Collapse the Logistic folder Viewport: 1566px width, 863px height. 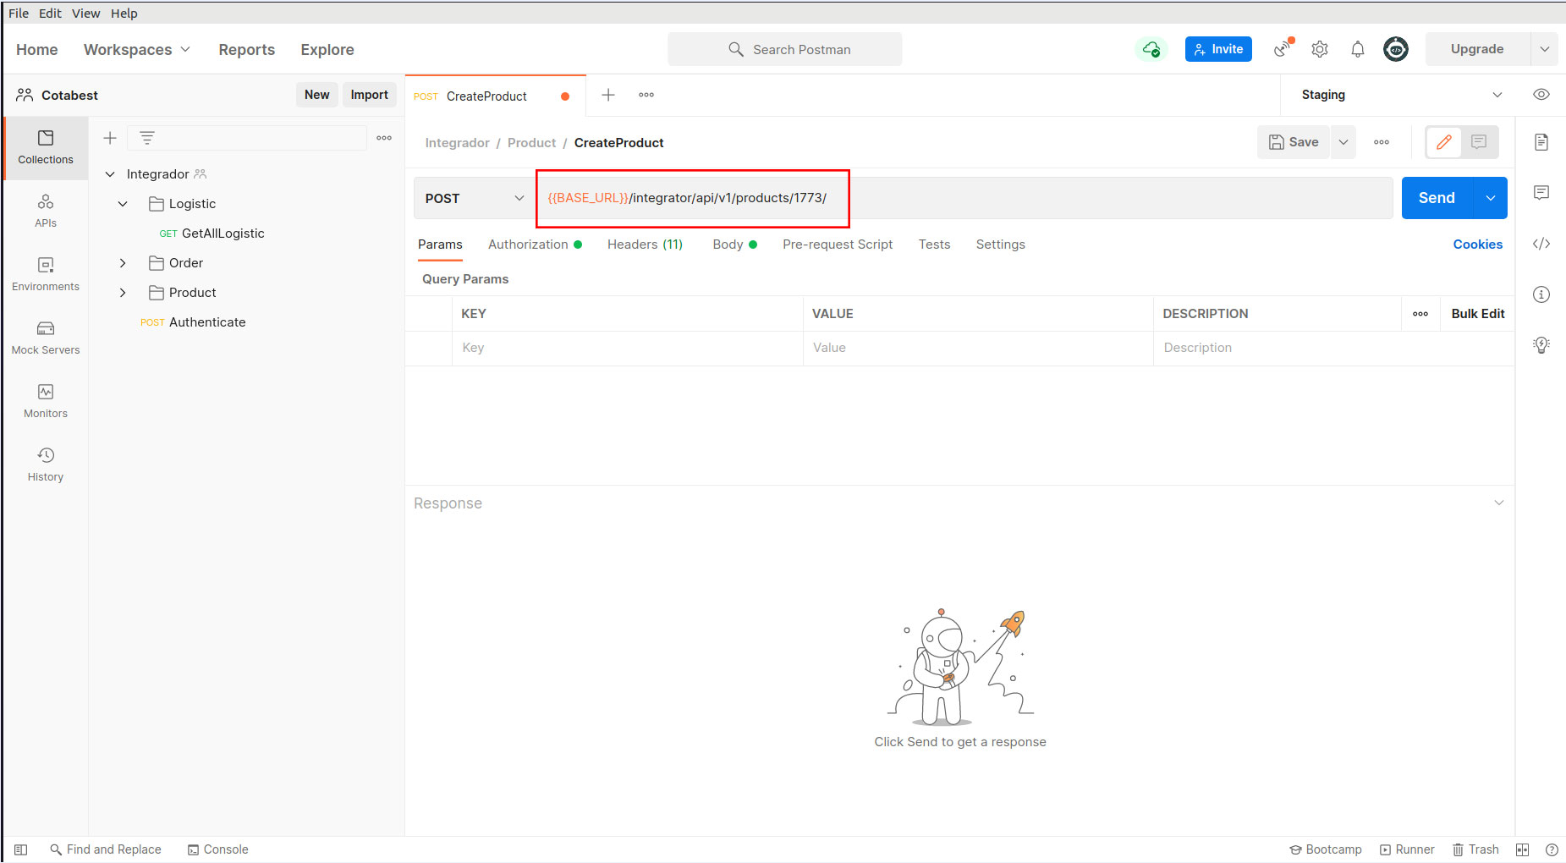point(123,204)
